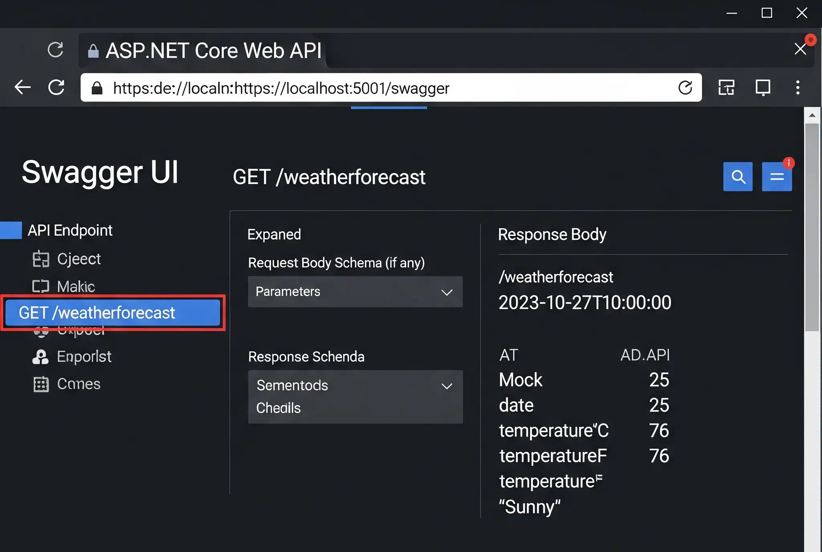Click the Response Schenda label
Image resolution: width=822 pixels, height=552 pixels.
click(x=306, y=357)
